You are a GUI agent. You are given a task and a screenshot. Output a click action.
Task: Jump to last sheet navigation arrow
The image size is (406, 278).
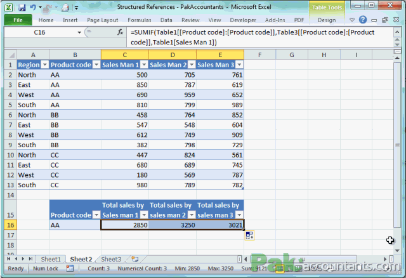pyautogui.click(x=30, y=259)
